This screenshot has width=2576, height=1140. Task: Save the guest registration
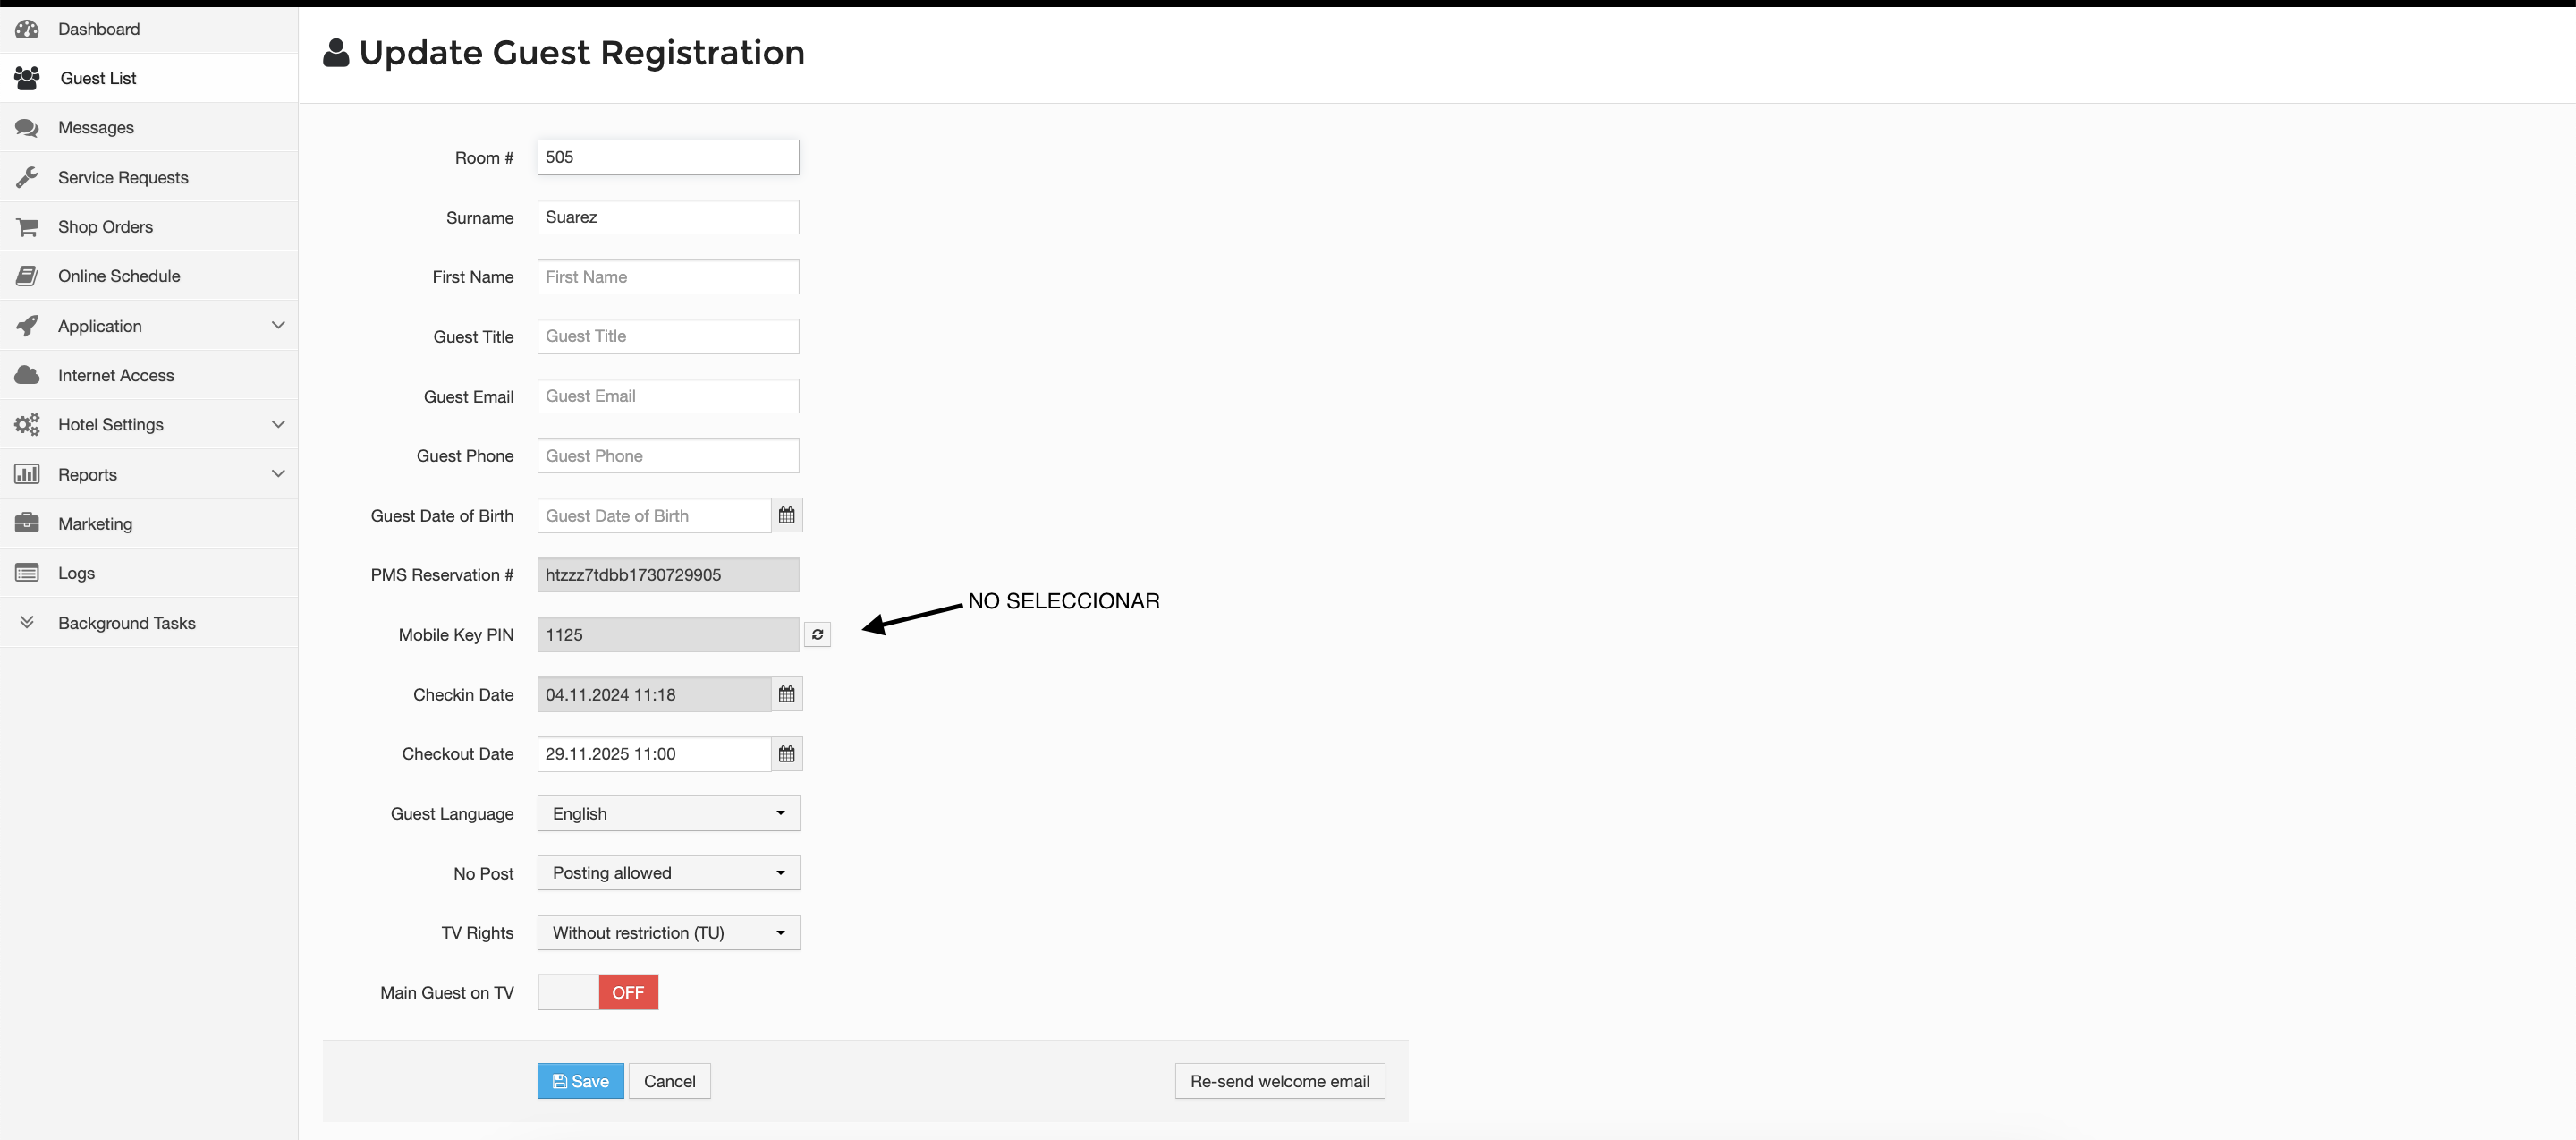[x=580, y=1081]
